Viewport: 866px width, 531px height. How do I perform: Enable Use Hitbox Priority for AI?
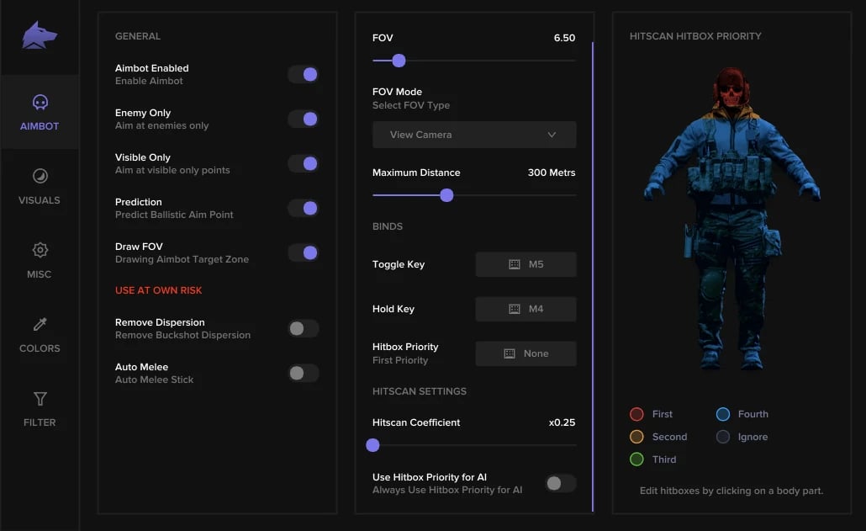561,484
